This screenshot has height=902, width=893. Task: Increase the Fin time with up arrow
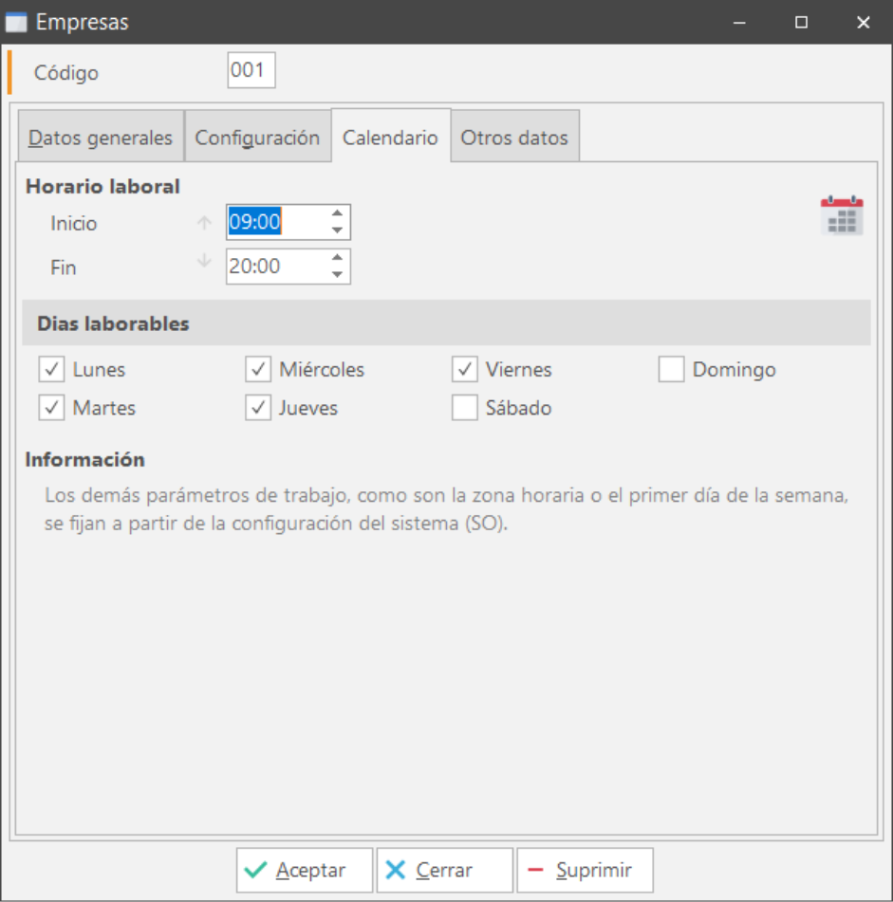[x=337, y=258]
